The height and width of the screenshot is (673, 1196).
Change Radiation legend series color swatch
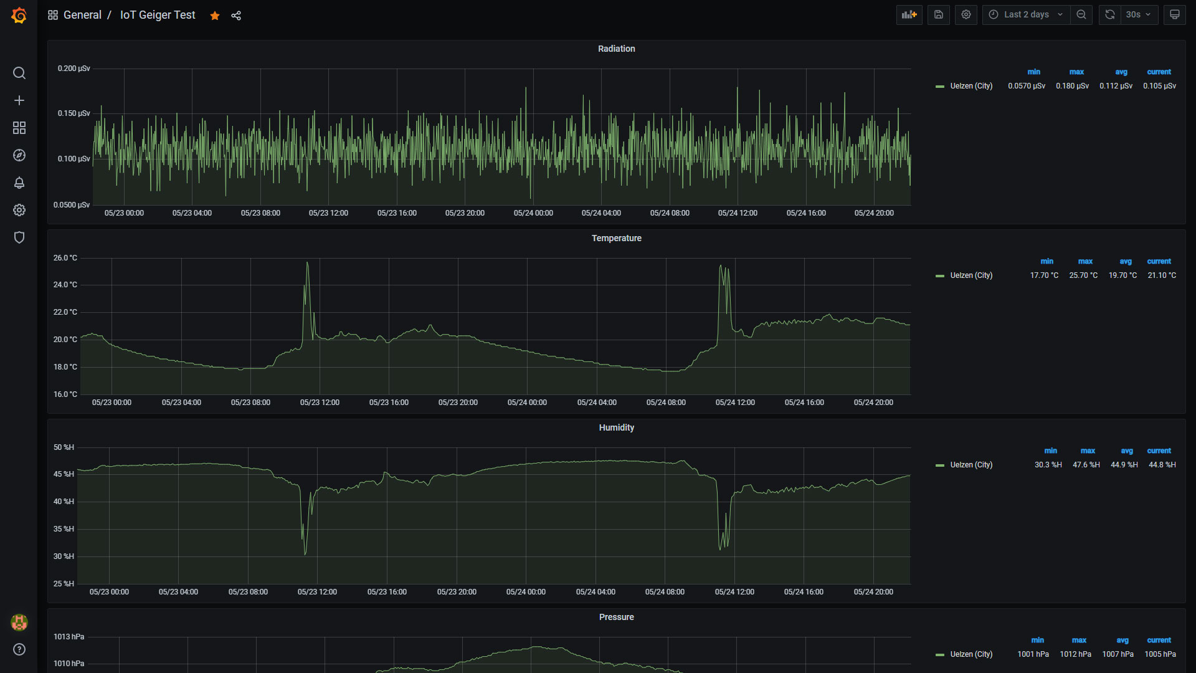pos(940,87)
